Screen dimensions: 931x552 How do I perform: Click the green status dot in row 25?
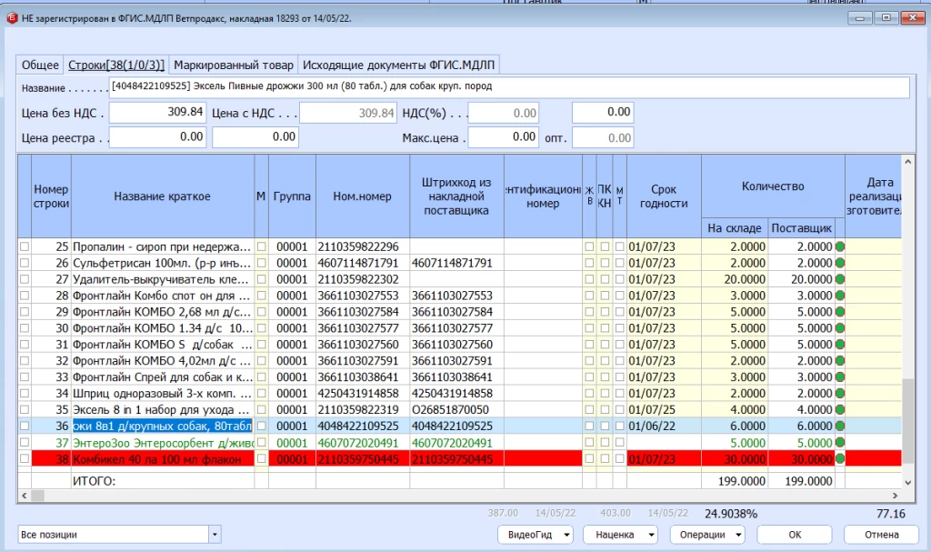pos(839,246)
